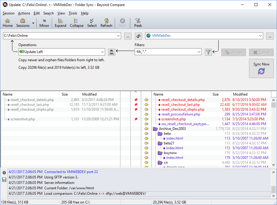
Task: Refresh the folder comparison
Action: coord(106,23)
